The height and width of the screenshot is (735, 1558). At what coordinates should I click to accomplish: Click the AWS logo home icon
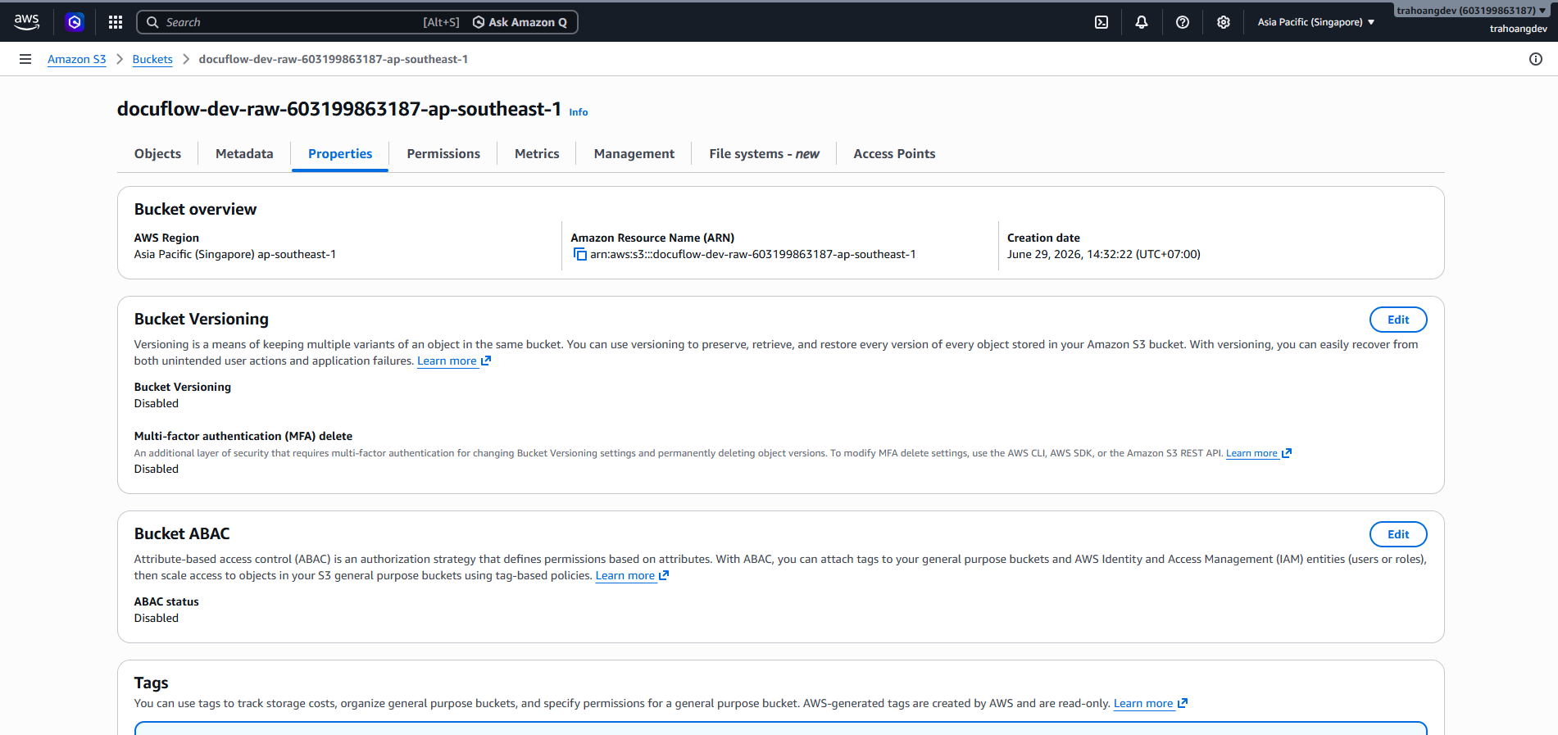[x=26, y=22]
